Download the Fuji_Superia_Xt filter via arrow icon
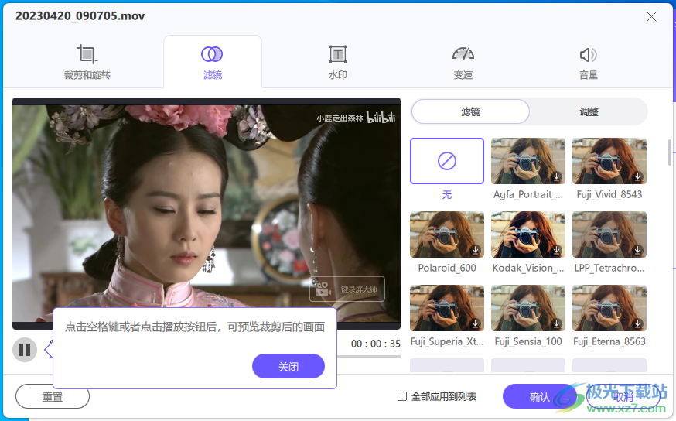 (476, 323)
